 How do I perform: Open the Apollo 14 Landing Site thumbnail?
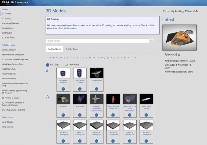point(97,125)
